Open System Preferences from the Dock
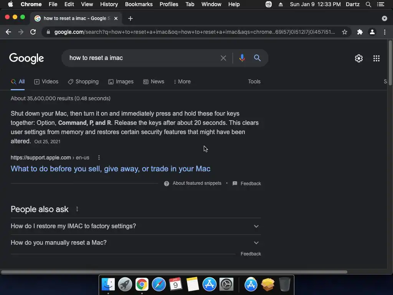The height and width of the screenshot is (295, 393). (226, 285)
